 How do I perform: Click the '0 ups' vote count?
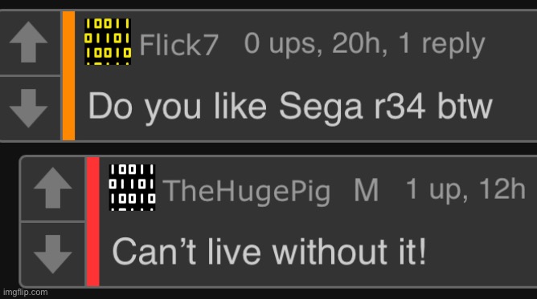(x=282, y=46)
